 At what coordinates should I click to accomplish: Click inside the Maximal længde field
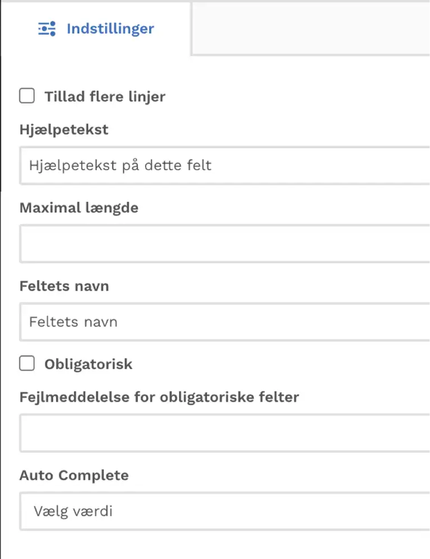coord(225,244)
